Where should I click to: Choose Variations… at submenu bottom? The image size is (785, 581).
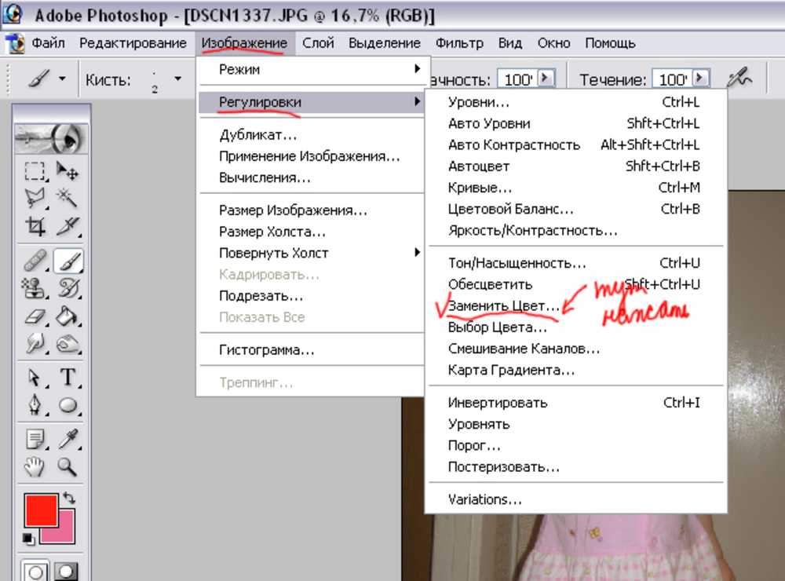(575, 499)
